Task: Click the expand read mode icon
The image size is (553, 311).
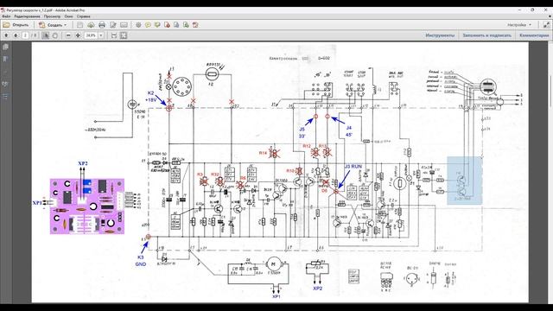Action: coord(546,25)
